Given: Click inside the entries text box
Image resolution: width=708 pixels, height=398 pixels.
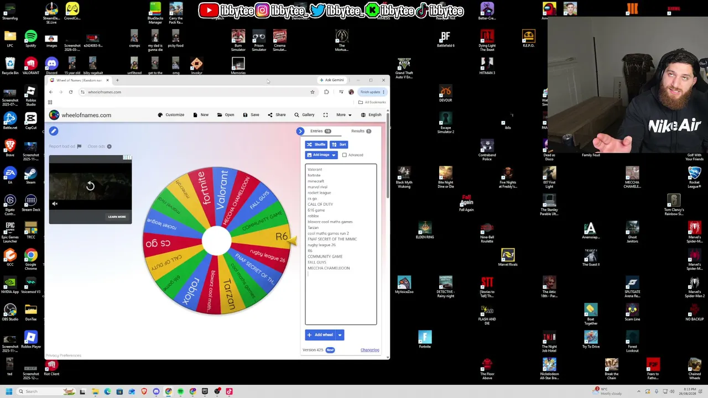Looking at the screenshot, I should tap(341, 244).
